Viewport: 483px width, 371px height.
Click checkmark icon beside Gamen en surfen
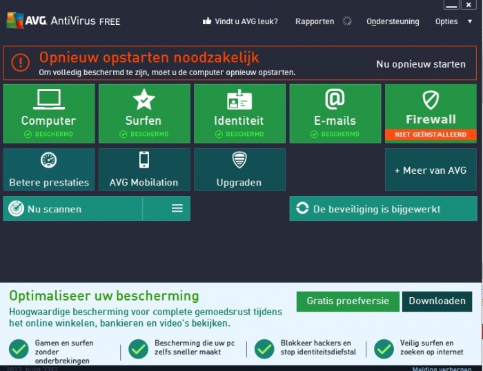click(x=19, y=349)
